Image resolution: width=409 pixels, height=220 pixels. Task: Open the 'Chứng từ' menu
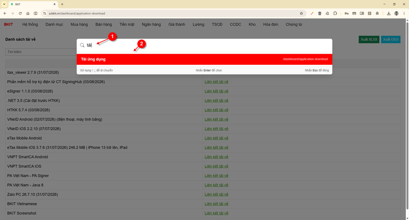click(294, 24)
